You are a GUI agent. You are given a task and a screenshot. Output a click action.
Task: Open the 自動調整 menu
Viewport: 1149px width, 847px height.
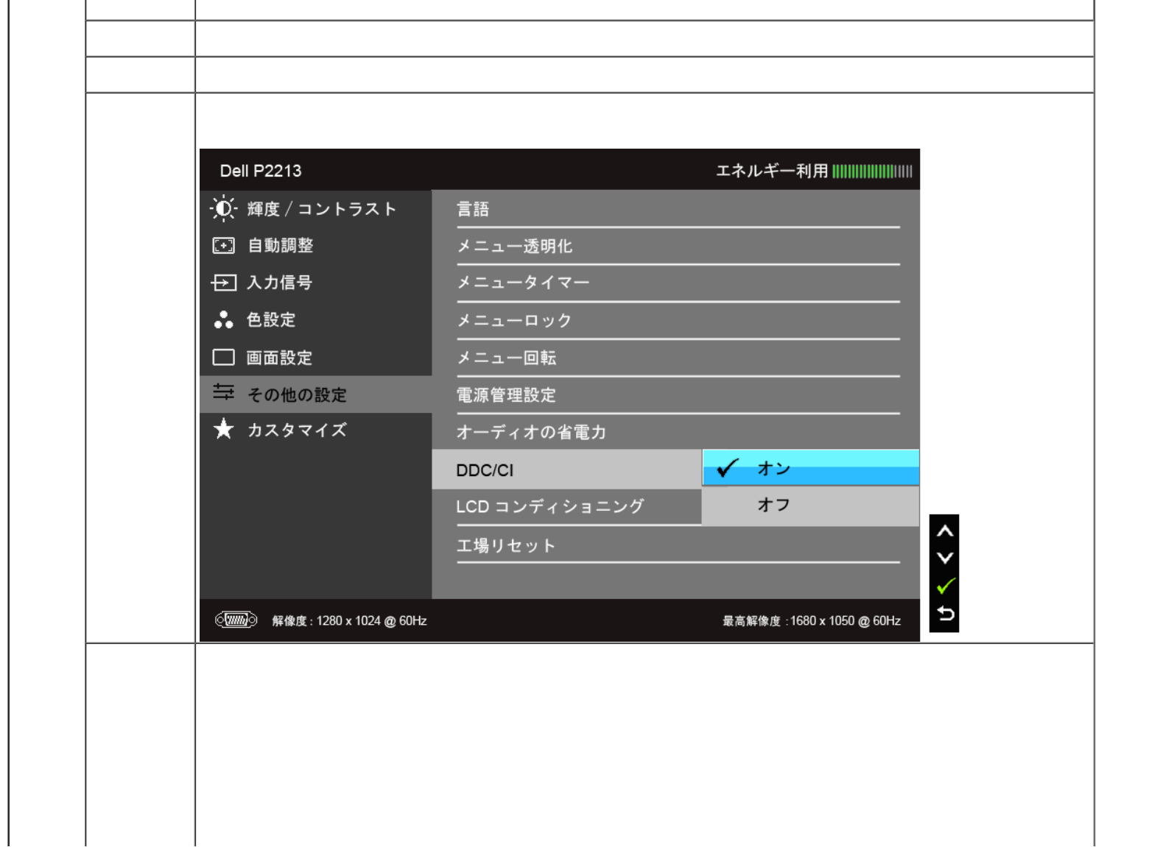(x=315, y=246)
